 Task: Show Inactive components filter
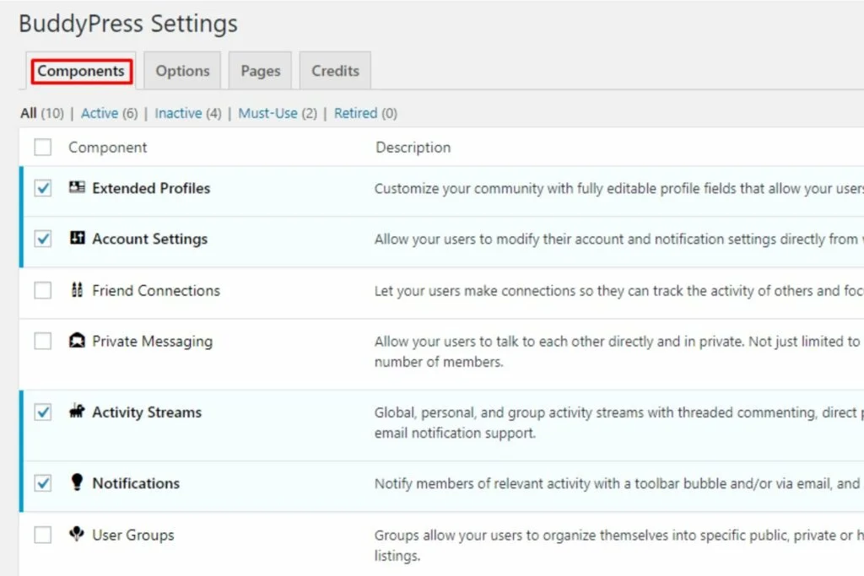[x=178, y=113]
